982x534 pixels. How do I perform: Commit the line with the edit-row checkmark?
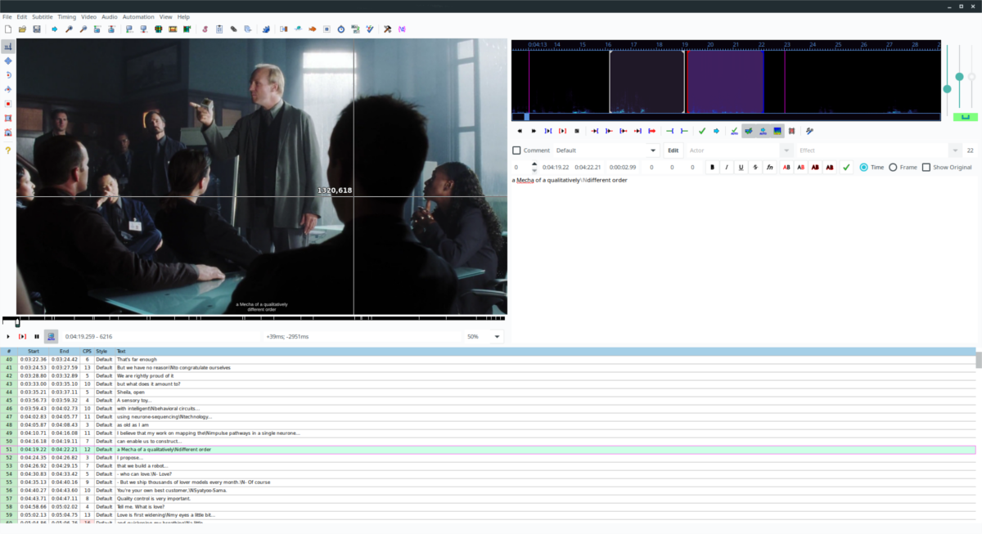(x=846, y=168)
